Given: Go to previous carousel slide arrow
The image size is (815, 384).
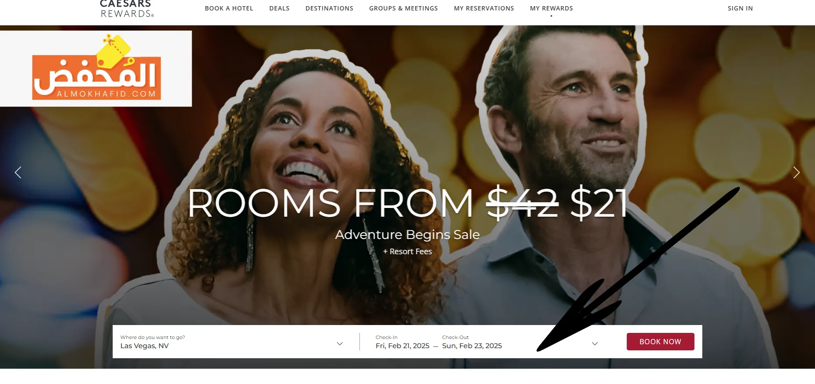Looking at the screenshot, I should point(18,173).
